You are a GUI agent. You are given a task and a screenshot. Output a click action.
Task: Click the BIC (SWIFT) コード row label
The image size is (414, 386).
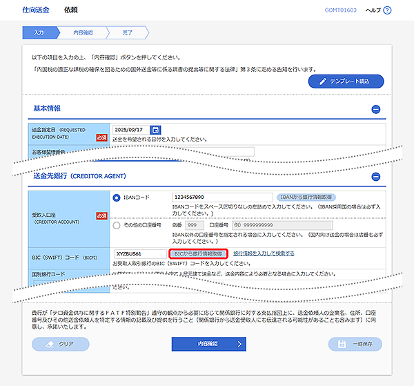click(64, 258)
